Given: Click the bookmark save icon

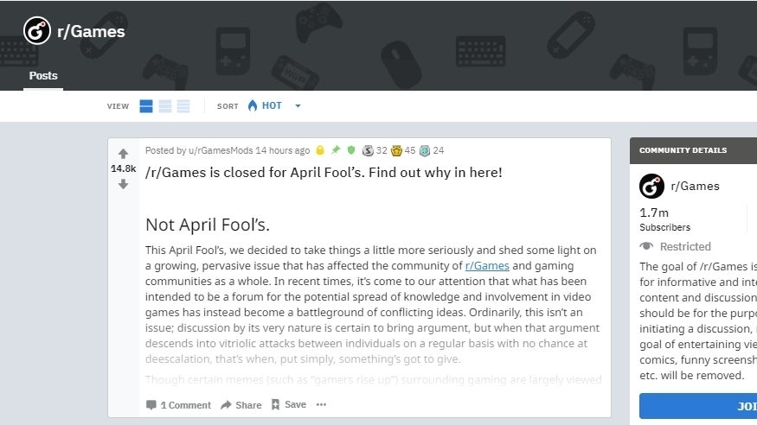Looking at the screenshot, I should 275,405.
